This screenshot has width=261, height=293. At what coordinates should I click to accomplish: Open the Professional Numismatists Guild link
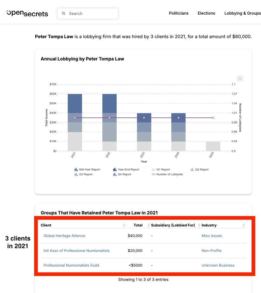71,265
